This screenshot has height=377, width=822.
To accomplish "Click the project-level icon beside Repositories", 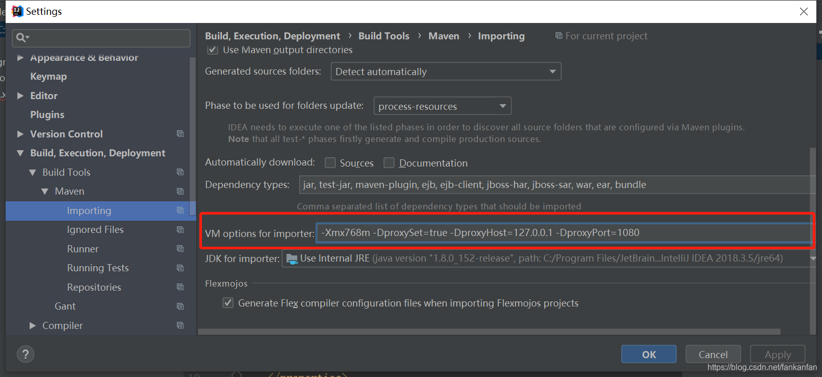I will point(180,287).
